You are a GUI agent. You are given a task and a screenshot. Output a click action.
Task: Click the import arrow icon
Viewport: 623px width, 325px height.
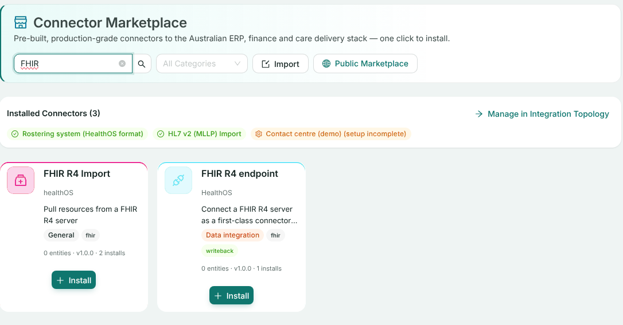point(266,64)
